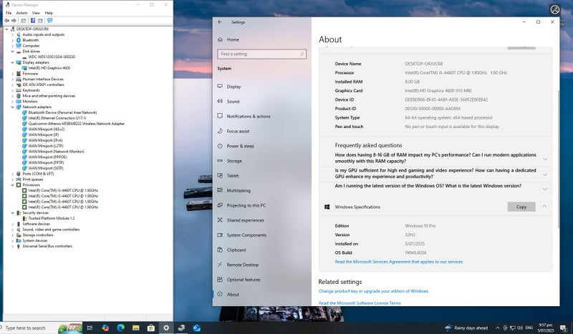The height and width of the screenshot is (334, 573).
Task: Collapse the Disk drives node
Action: coord(12,51)
